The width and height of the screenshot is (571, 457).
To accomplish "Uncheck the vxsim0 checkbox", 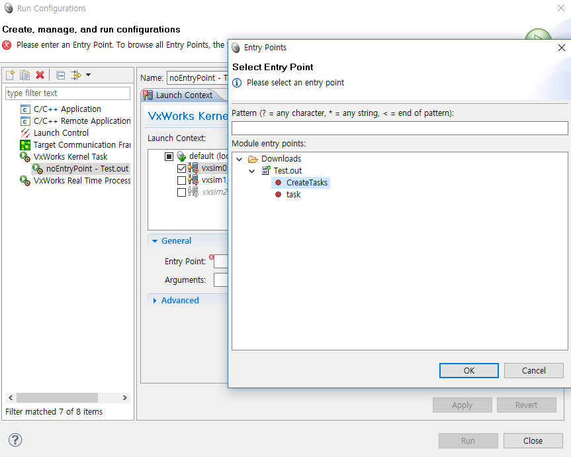I will [182, 168].
